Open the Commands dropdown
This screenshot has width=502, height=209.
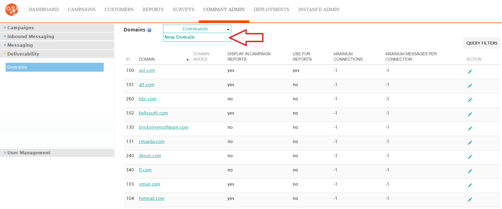197,29
